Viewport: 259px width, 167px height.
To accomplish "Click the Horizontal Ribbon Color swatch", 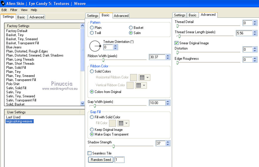I will pos(134,78).
